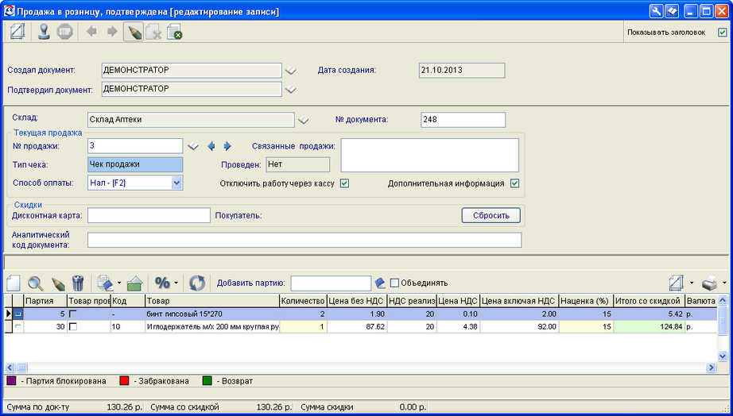This screenshot has width=733, height=416.
Task: Click the Сбросить button
Action: tap(491, 216)
